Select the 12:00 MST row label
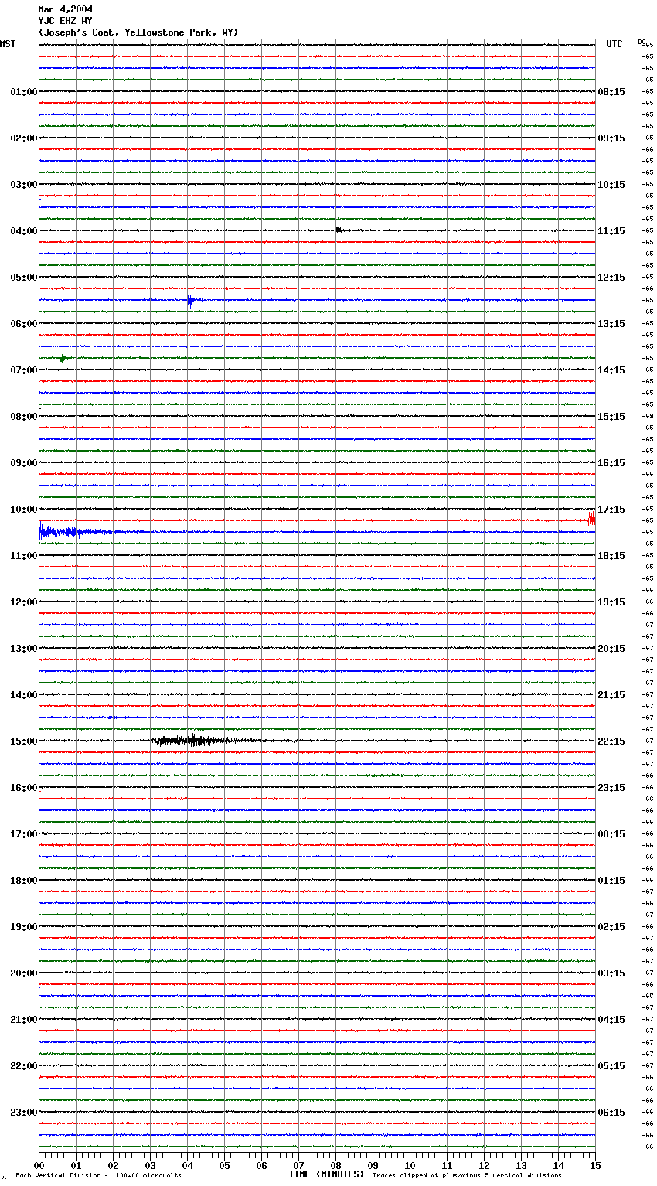The image size is (657, 1186). pos(24,602)
